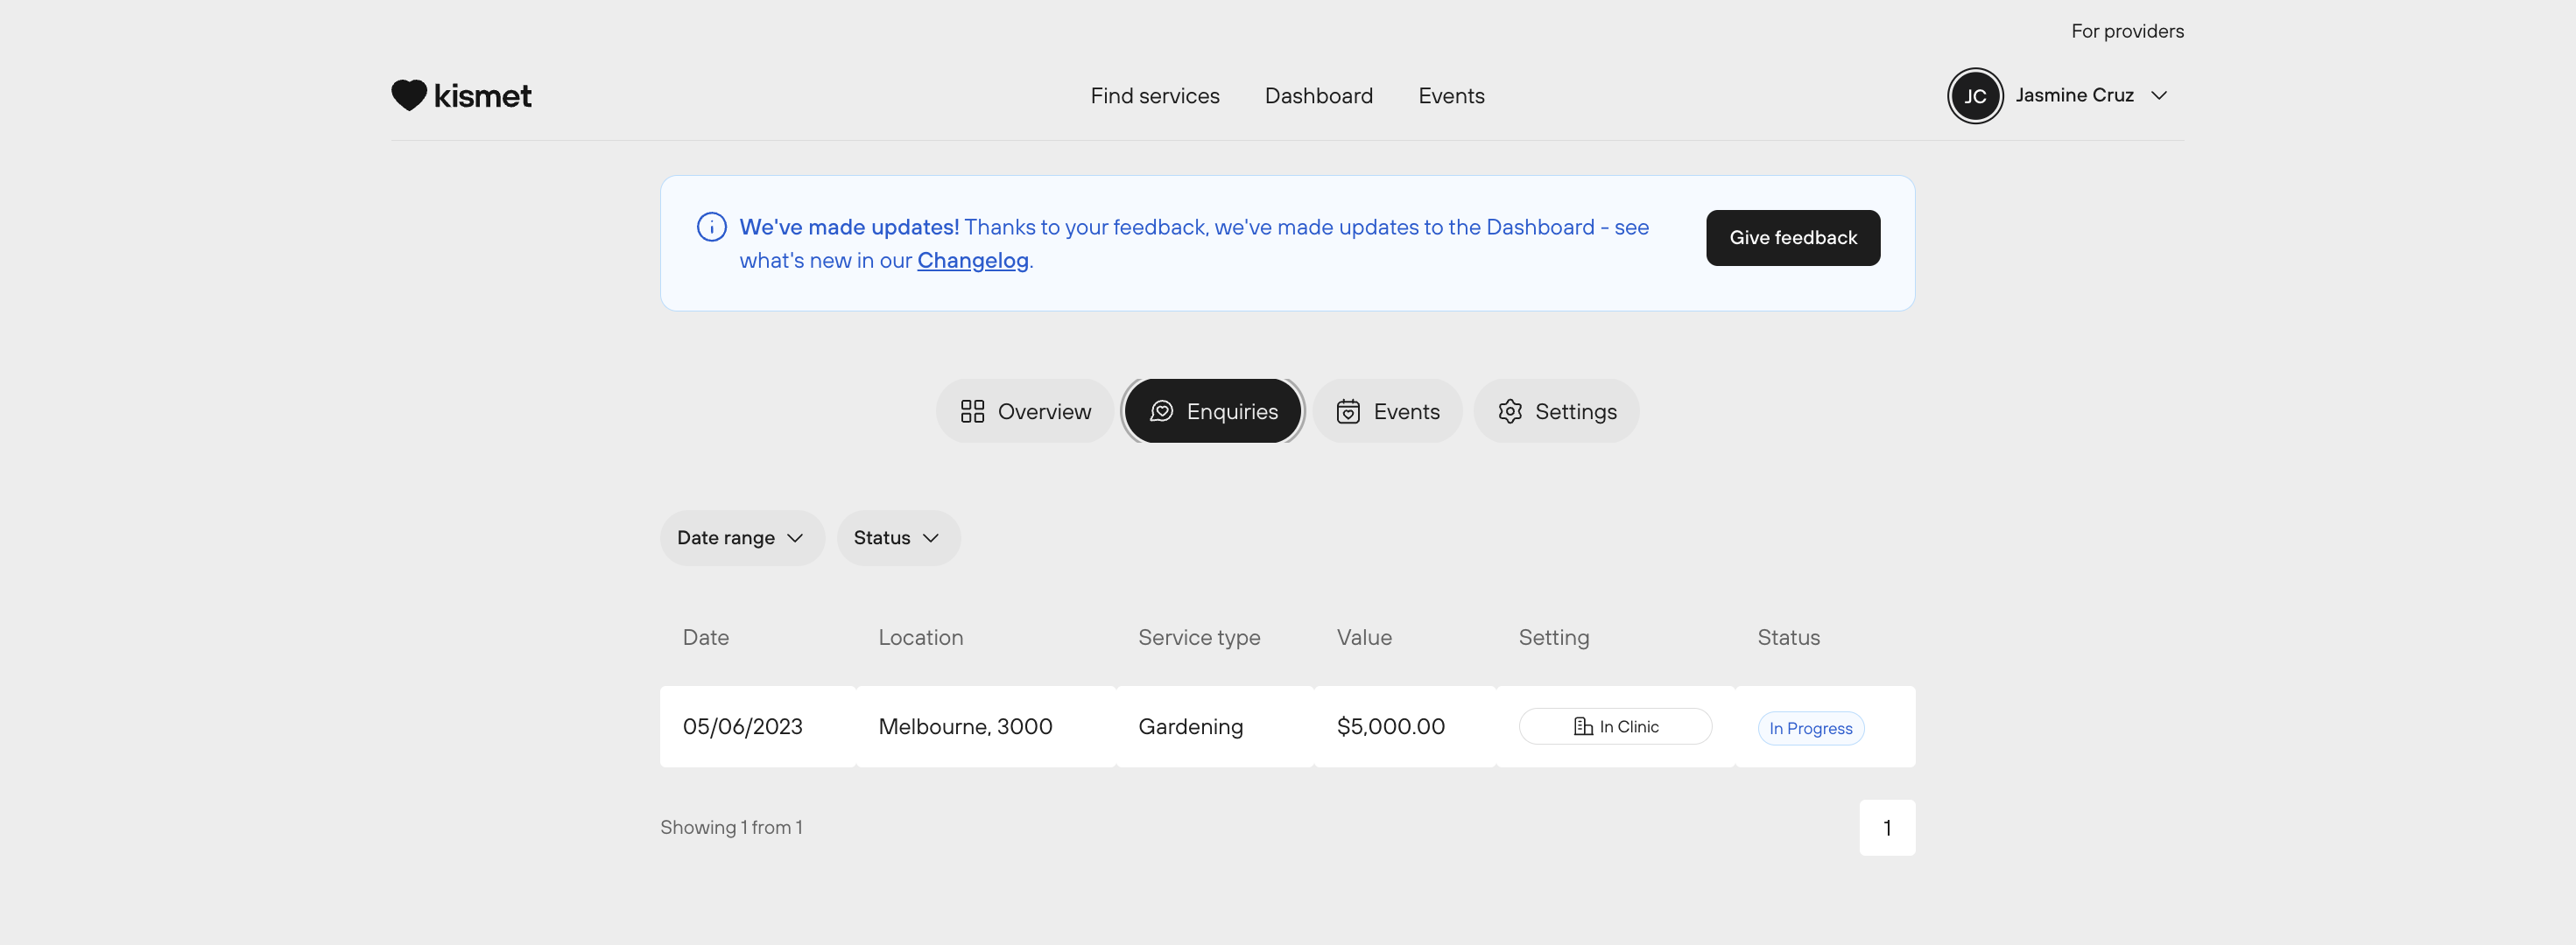The height and width of the screenshot is (945, 2576).
Task: Click the calendar icon on the Events pill
Action: [1348, 410]
